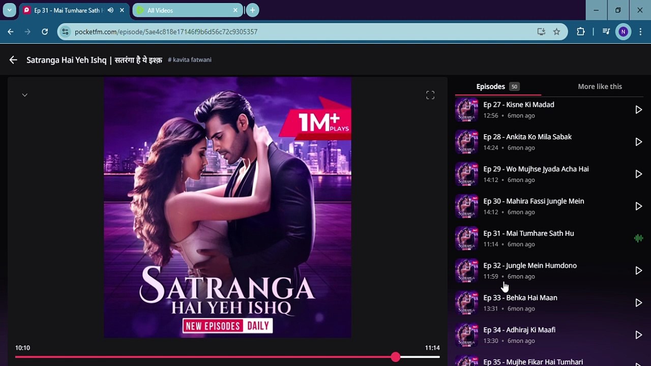Bookmark this page with the star
651x366 pixels.
coord(556,32)
